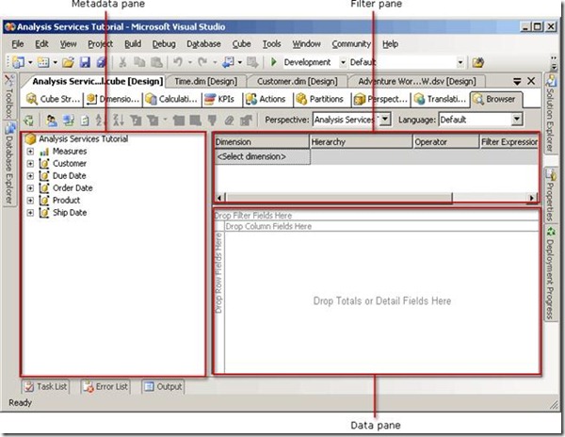
Task: Open the Language dropdown
Action: click(516, 120)
